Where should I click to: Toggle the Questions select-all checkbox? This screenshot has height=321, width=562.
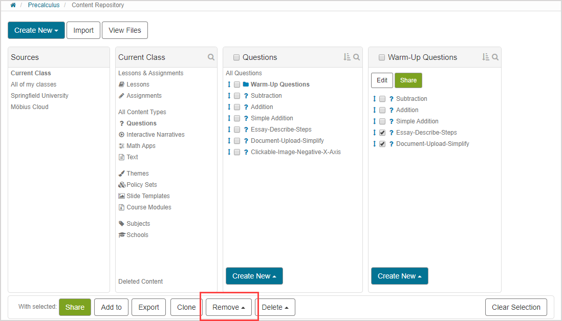click(x=236, y=57)
